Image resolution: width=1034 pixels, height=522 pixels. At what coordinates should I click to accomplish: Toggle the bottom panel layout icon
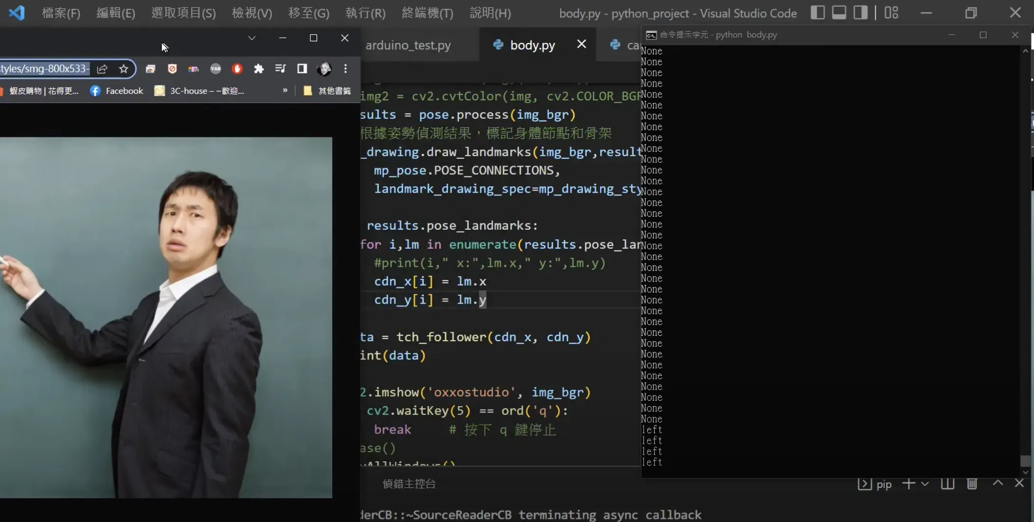(839, 12)
